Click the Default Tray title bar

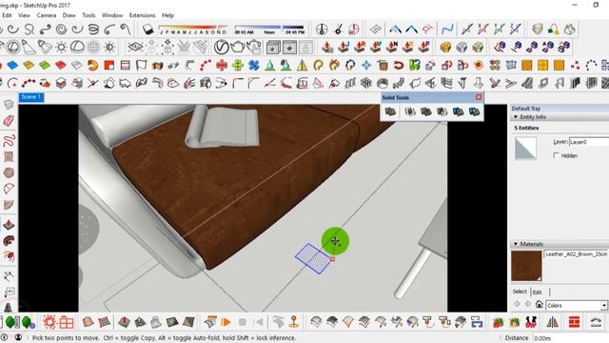(x=560, y=109)
